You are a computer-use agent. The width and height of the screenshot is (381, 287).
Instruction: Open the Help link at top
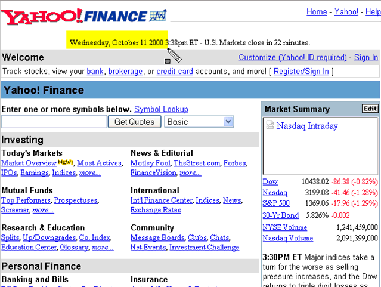(x=373, y=12)
